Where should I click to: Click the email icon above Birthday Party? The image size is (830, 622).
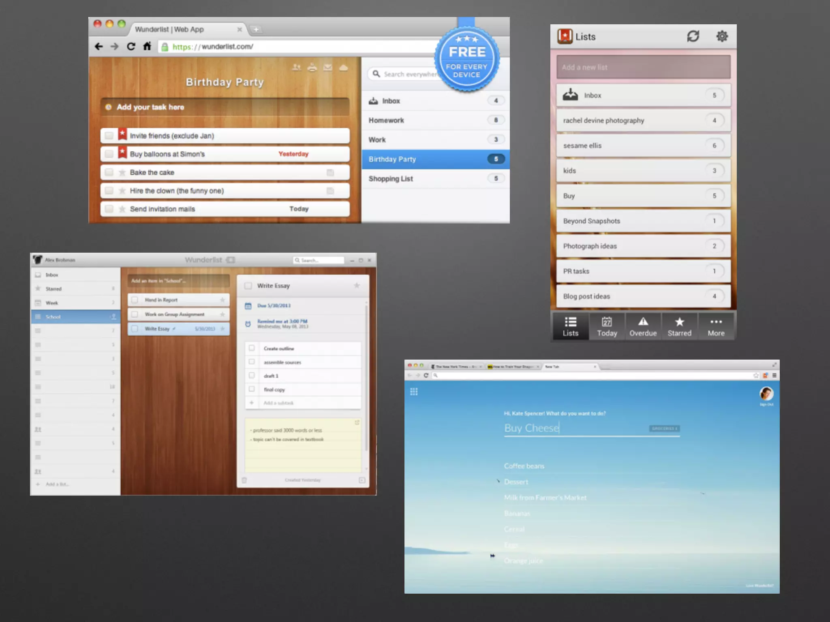pos(327,67)
